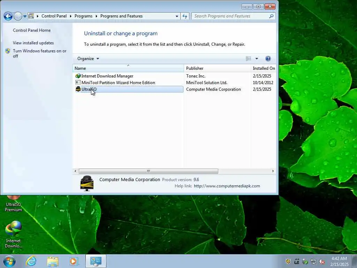Screen dimensions: 357x268
Task: Sort by the Name column header
Action: pos(128,68)
